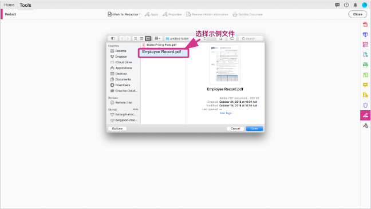This screenshot has height=209, width=371.
Task: Select Recents in the sidebar
Action: pyautogui.click(x=121, y=51)
